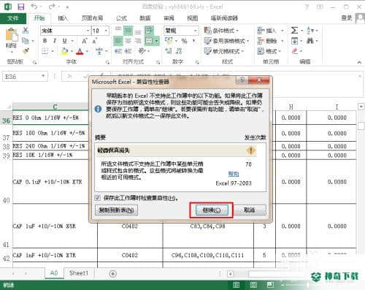Click the Bold formatting icon
The width and height of the screenshot is (365, 290).
(45, 41)
